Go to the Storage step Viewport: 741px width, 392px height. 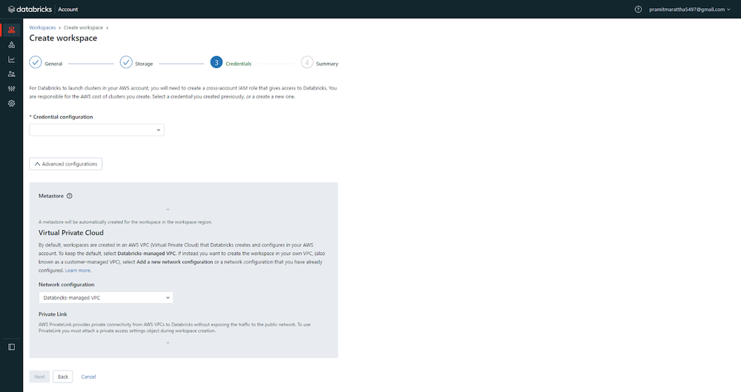click(x=126, y=63)
